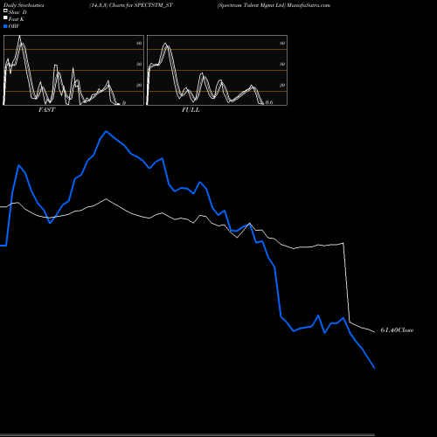Screen dimensions: 437x437
Task: Click the '50' axis label in FAST chart
Action: pyautogui.click(x=139, y=64)
